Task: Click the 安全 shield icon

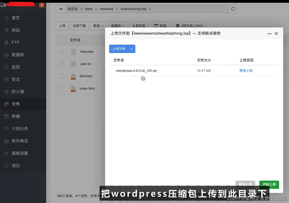Action: pos(6,80)
